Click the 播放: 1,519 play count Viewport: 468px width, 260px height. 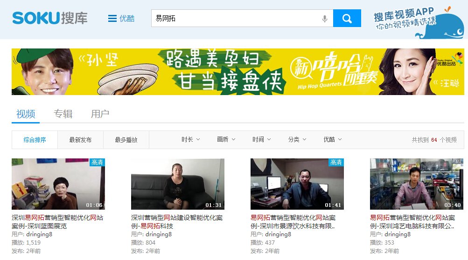click(x=26, y=243)
